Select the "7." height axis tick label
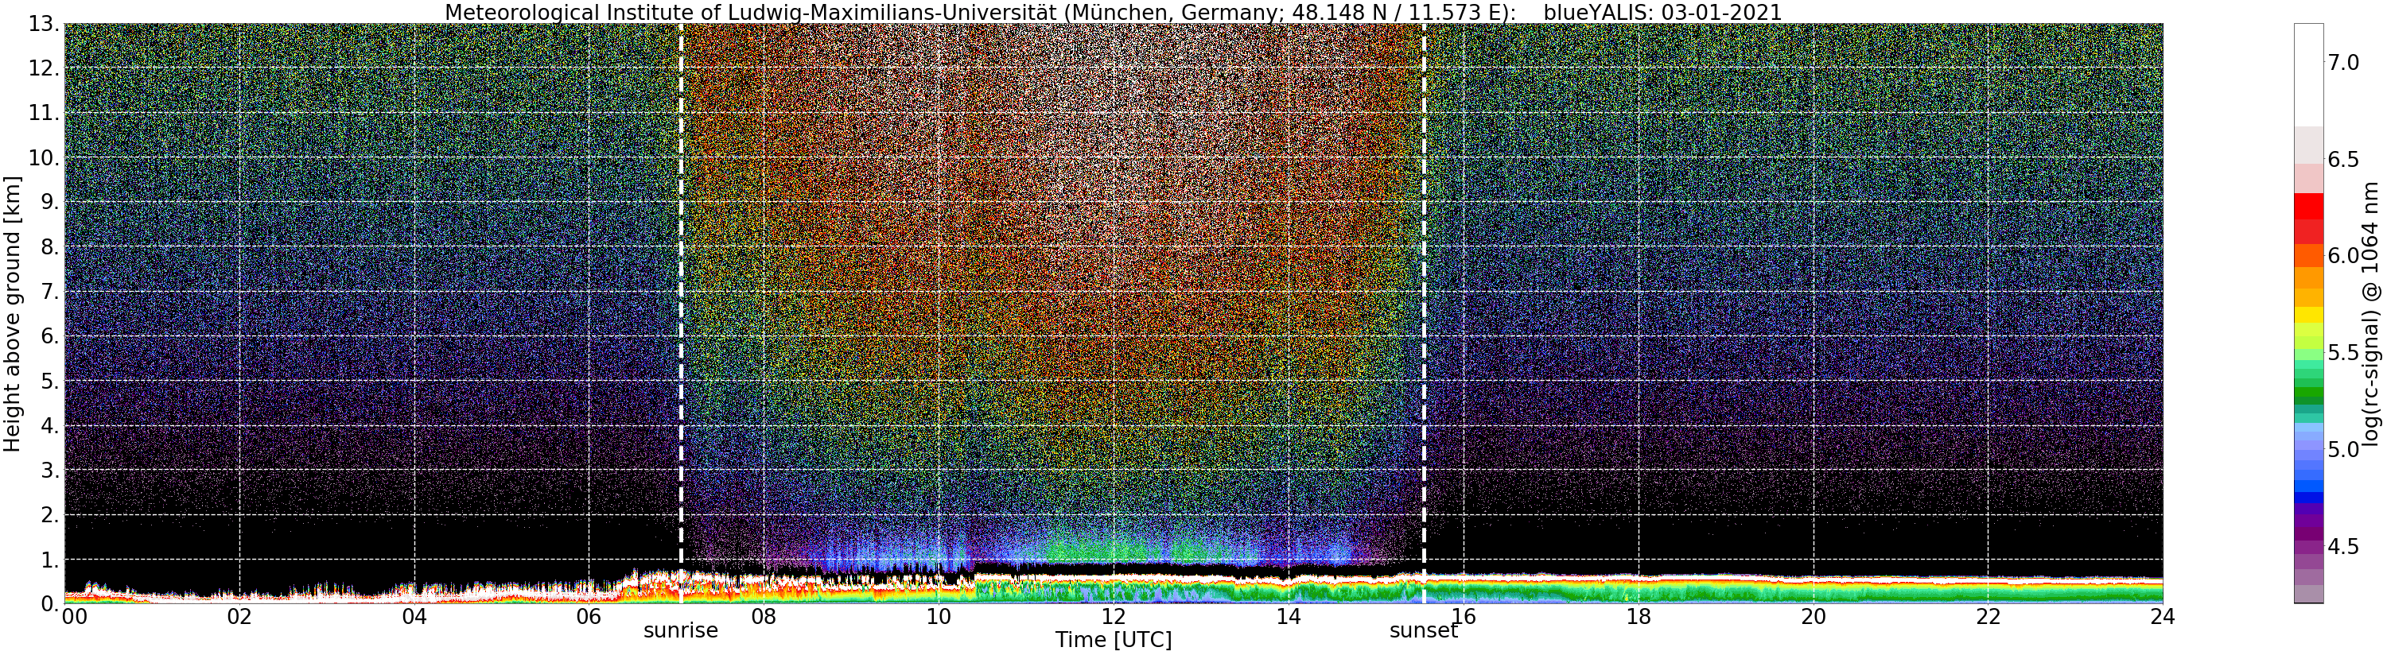2387x655 pixels. click(x=49, y=292)
